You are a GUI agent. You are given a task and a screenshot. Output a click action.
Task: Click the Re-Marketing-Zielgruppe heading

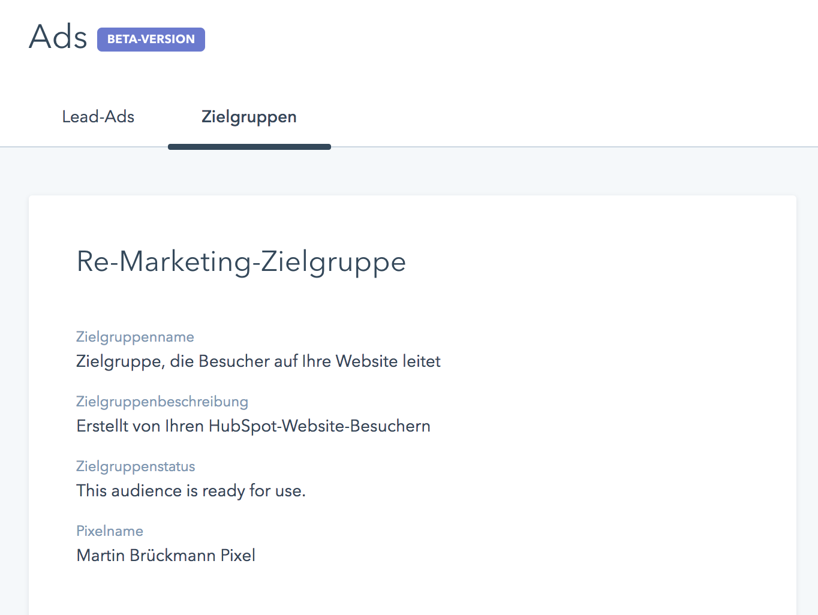click(241, 262)
